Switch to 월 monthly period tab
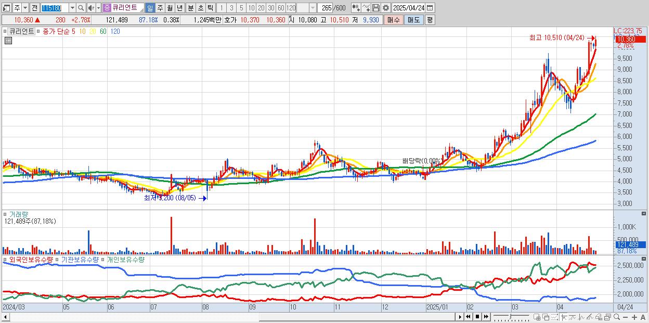Screen dimensions: 649x323 click(170, 8)
